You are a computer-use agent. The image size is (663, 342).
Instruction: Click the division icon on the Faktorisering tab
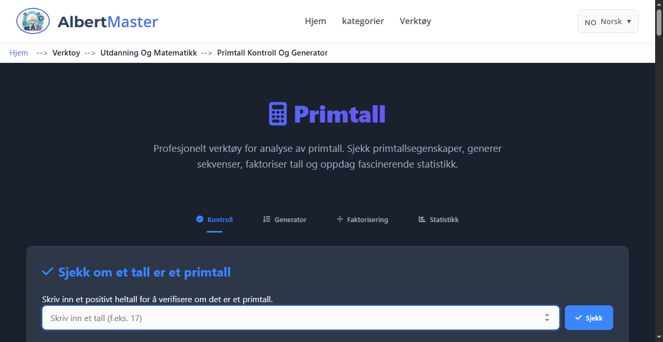(339, 219)
